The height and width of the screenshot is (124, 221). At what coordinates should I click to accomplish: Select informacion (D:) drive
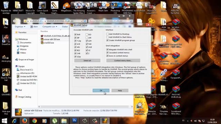pos(27,73)
